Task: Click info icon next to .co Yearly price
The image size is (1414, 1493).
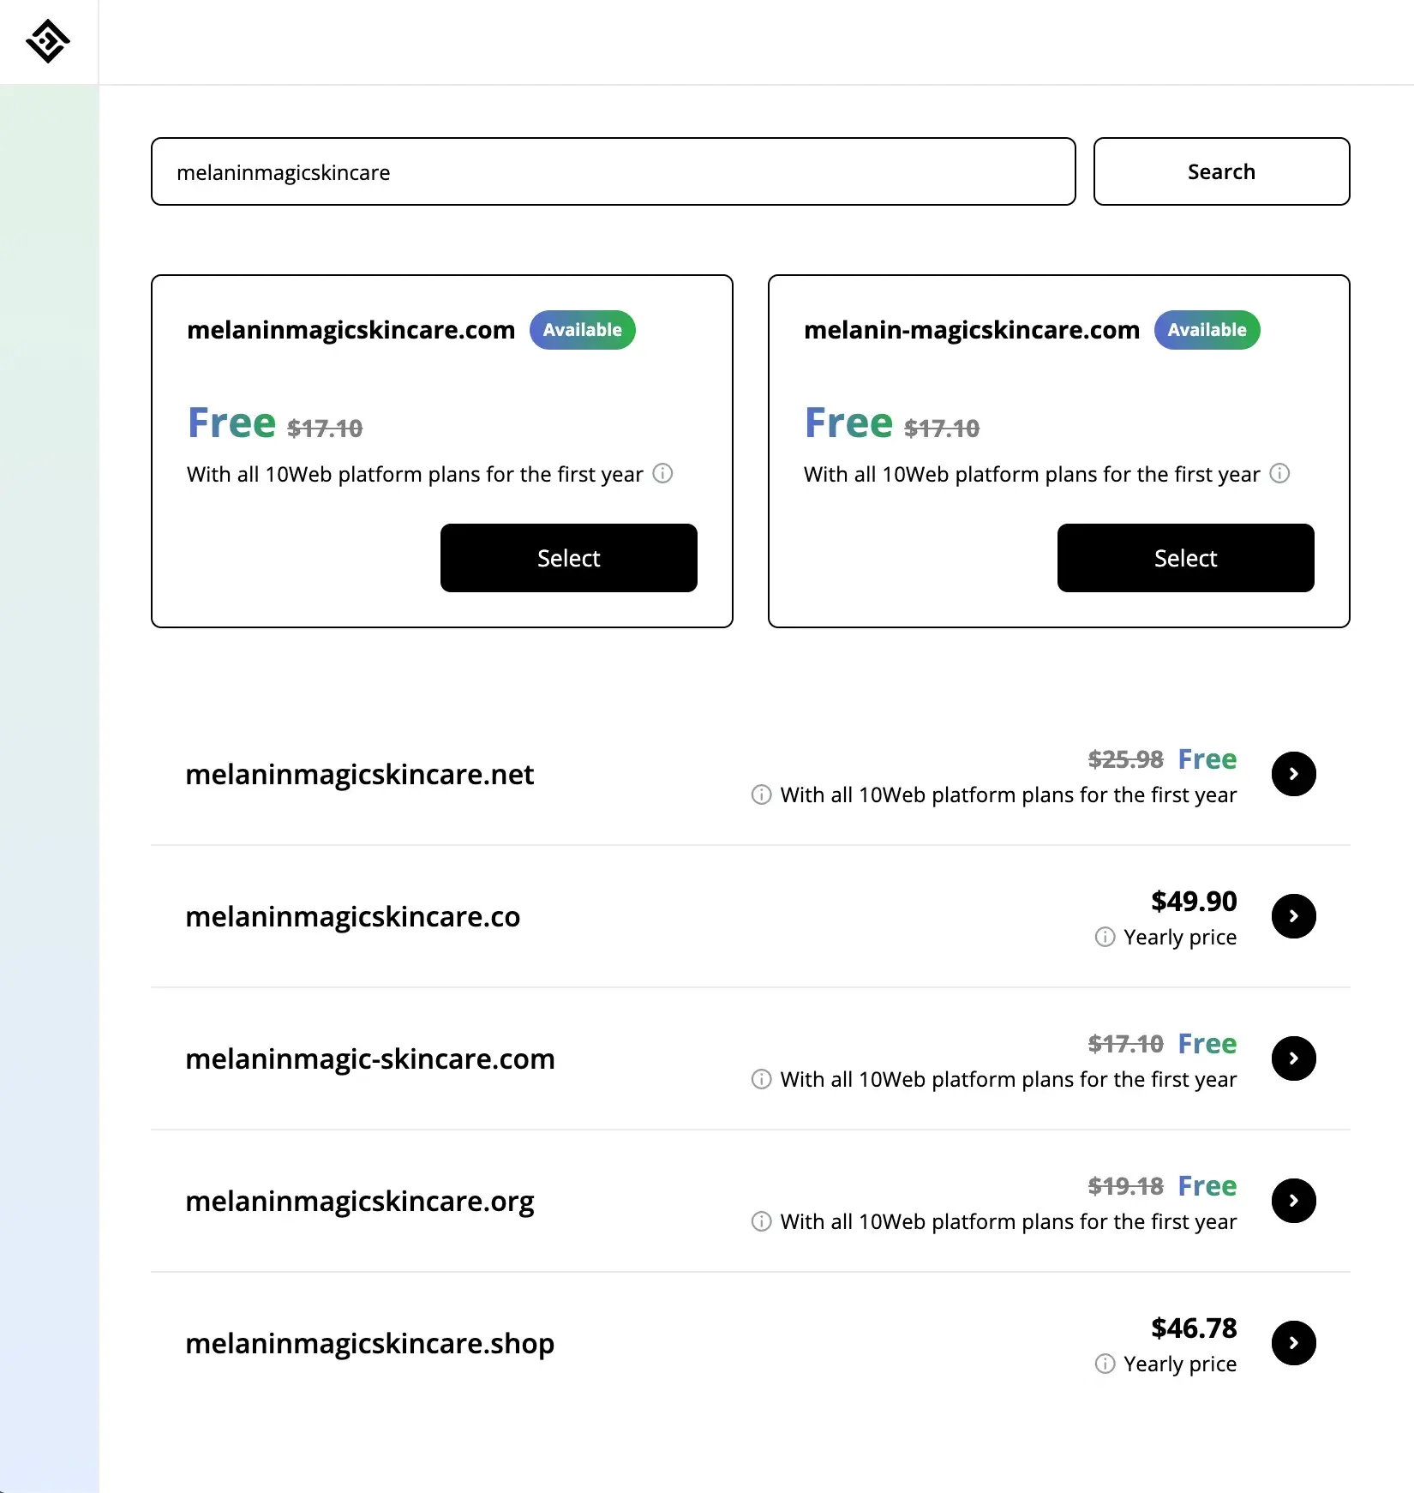Action: [1105, 937]
